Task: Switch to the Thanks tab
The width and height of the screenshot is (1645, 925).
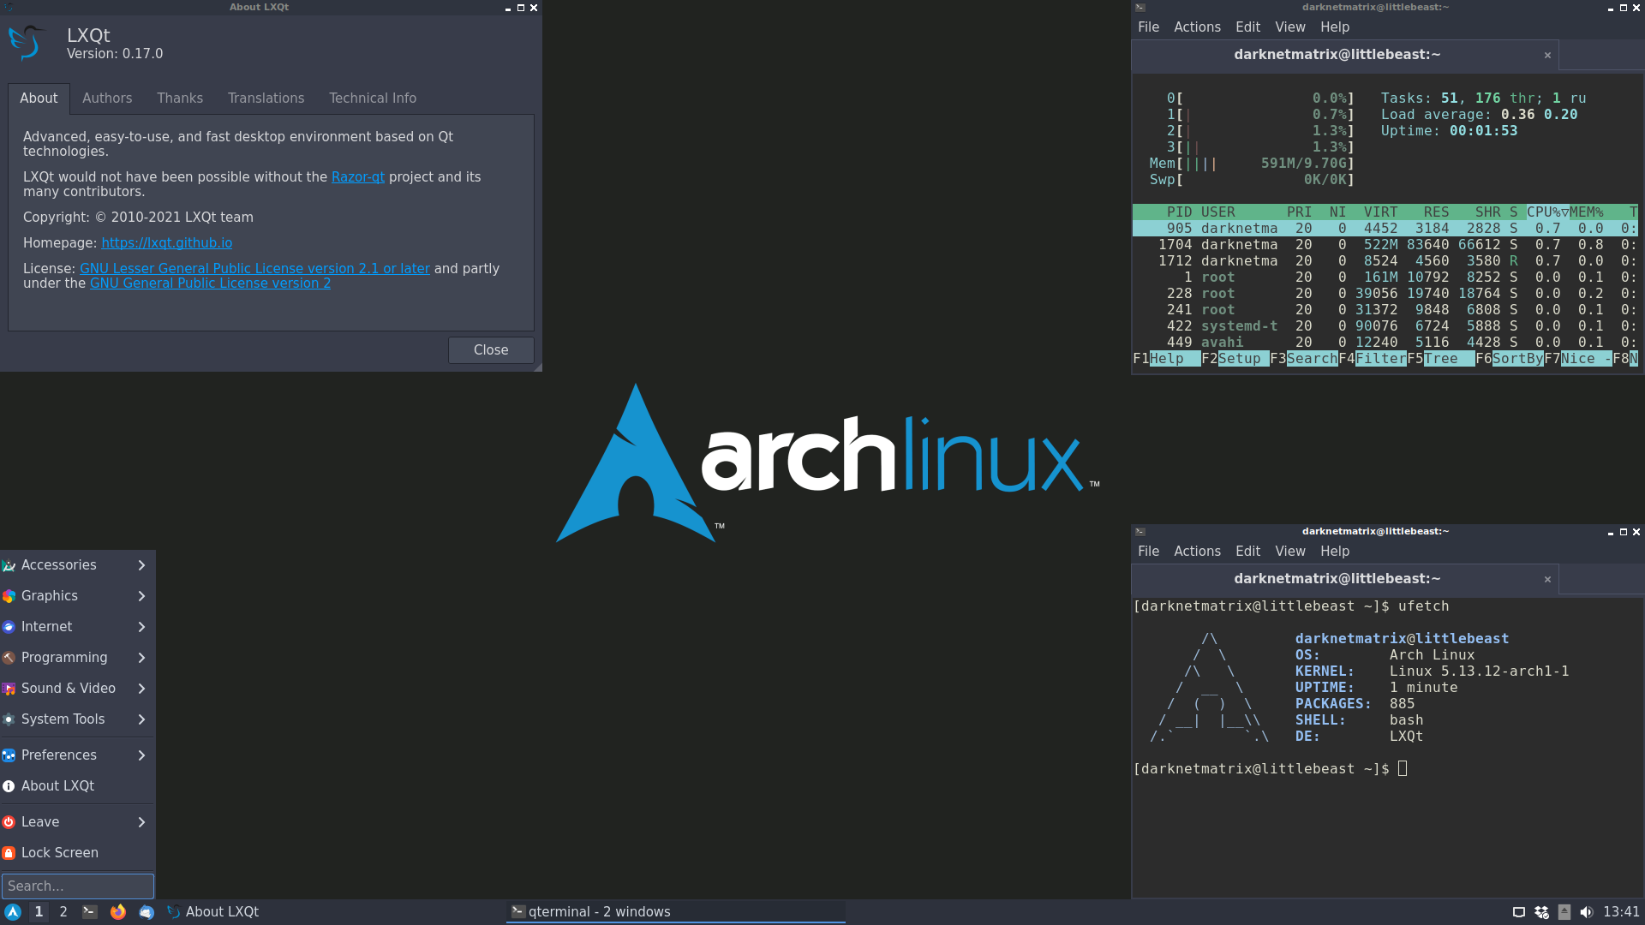Action: [x=180, y=98]
